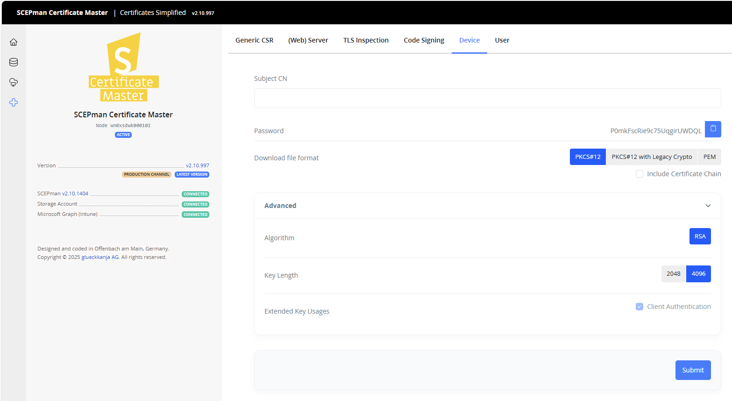732x401 pixels.
Task: Collapse the Advanced section chevron
Action: (x=708, y=206)
